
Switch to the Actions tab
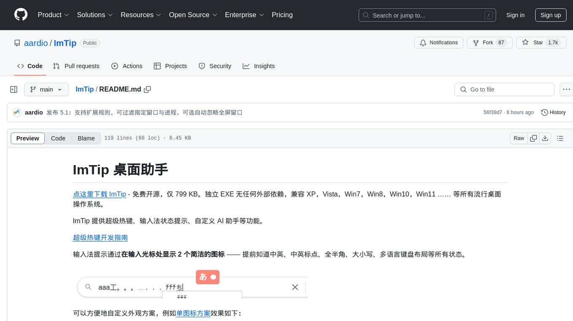(x=127, y=66)
